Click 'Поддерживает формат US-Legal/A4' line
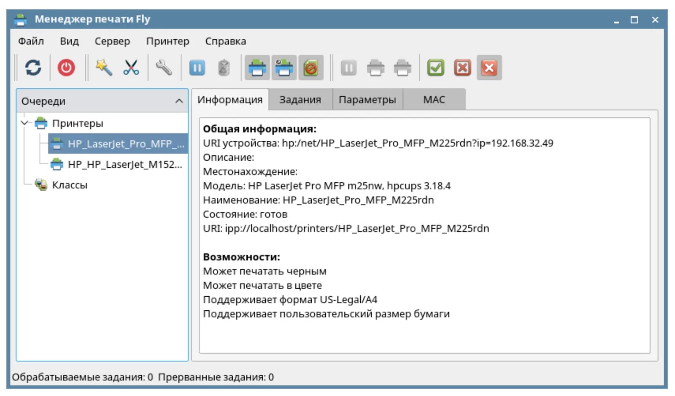 pyautogui.click(x=290, y=299)
